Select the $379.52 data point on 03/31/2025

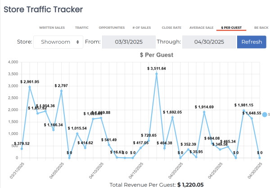tap(22, 149)
